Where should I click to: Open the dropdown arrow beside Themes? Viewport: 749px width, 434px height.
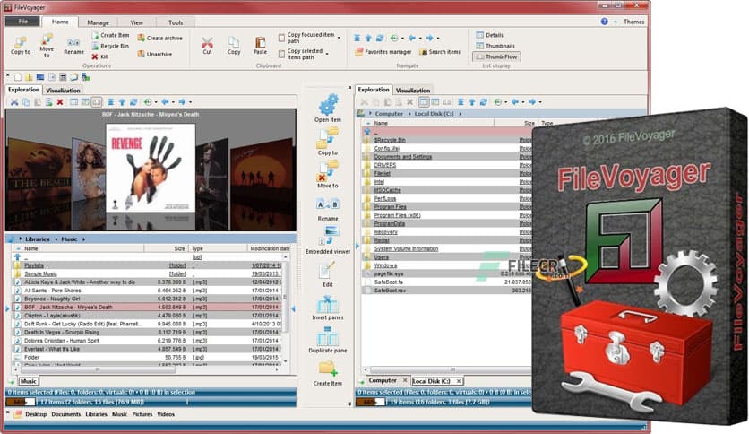click(x=616, y=22)
